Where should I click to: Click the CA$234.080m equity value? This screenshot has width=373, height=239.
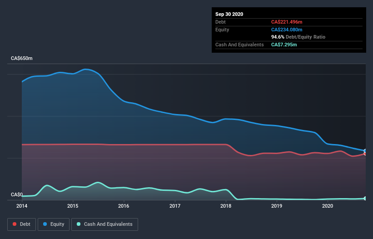click(287, 30)
